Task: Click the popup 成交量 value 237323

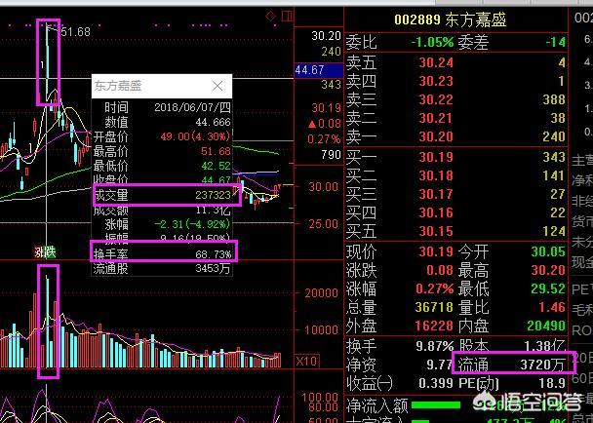Action: (x=213, y=195)
